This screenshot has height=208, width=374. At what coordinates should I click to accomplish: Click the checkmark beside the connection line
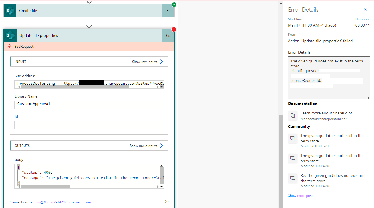166,201
